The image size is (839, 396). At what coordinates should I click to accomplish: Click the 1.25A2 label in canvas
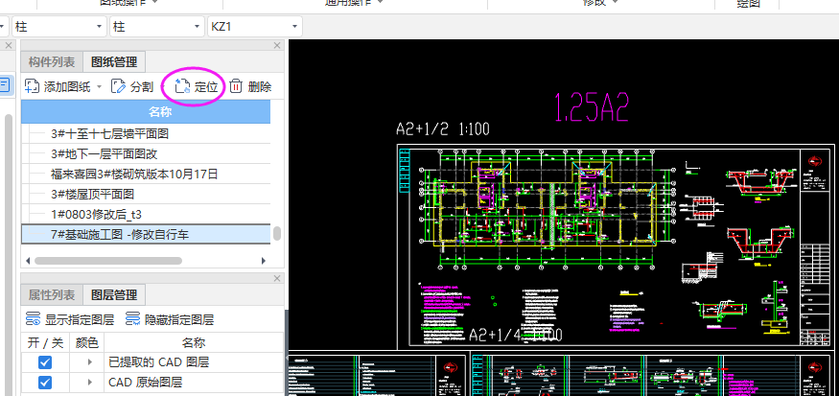point(591,107)
